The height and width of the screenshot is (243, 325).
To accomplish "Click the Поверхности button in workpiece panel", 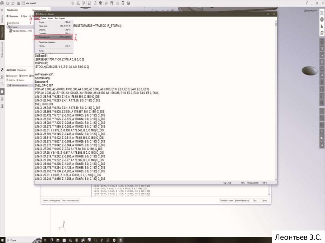I will (x=12, y=76).
